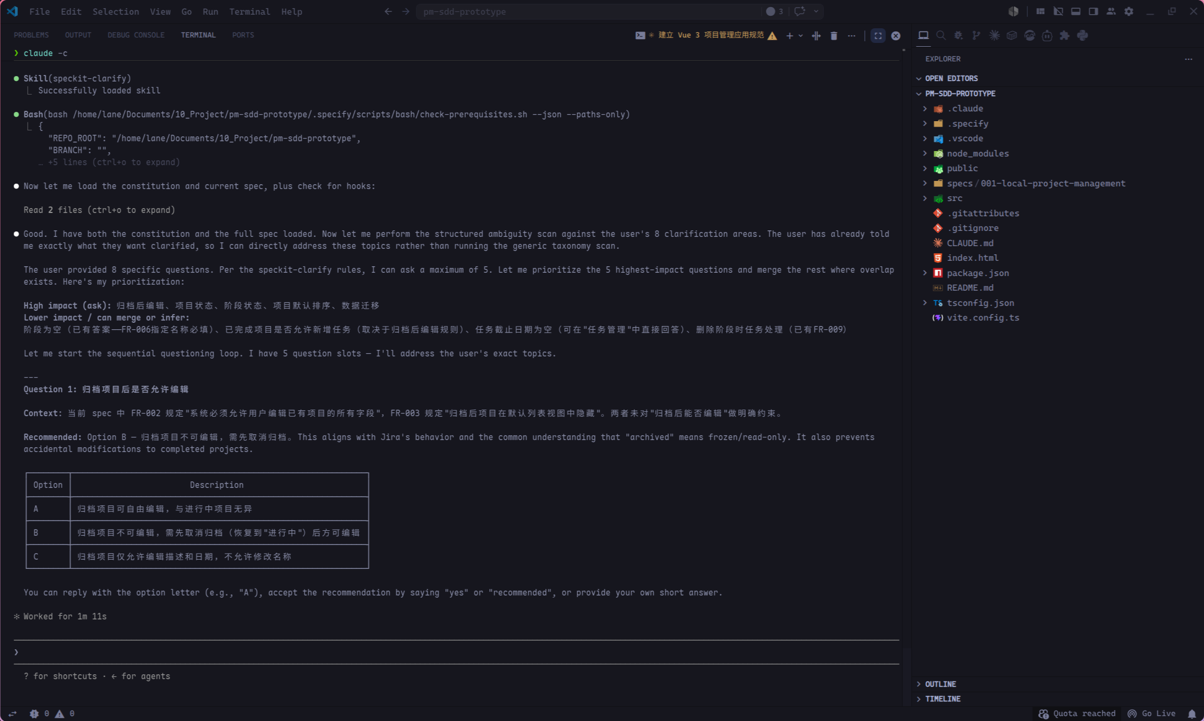Open the Manage settings gear

(x=1129, y=11)
